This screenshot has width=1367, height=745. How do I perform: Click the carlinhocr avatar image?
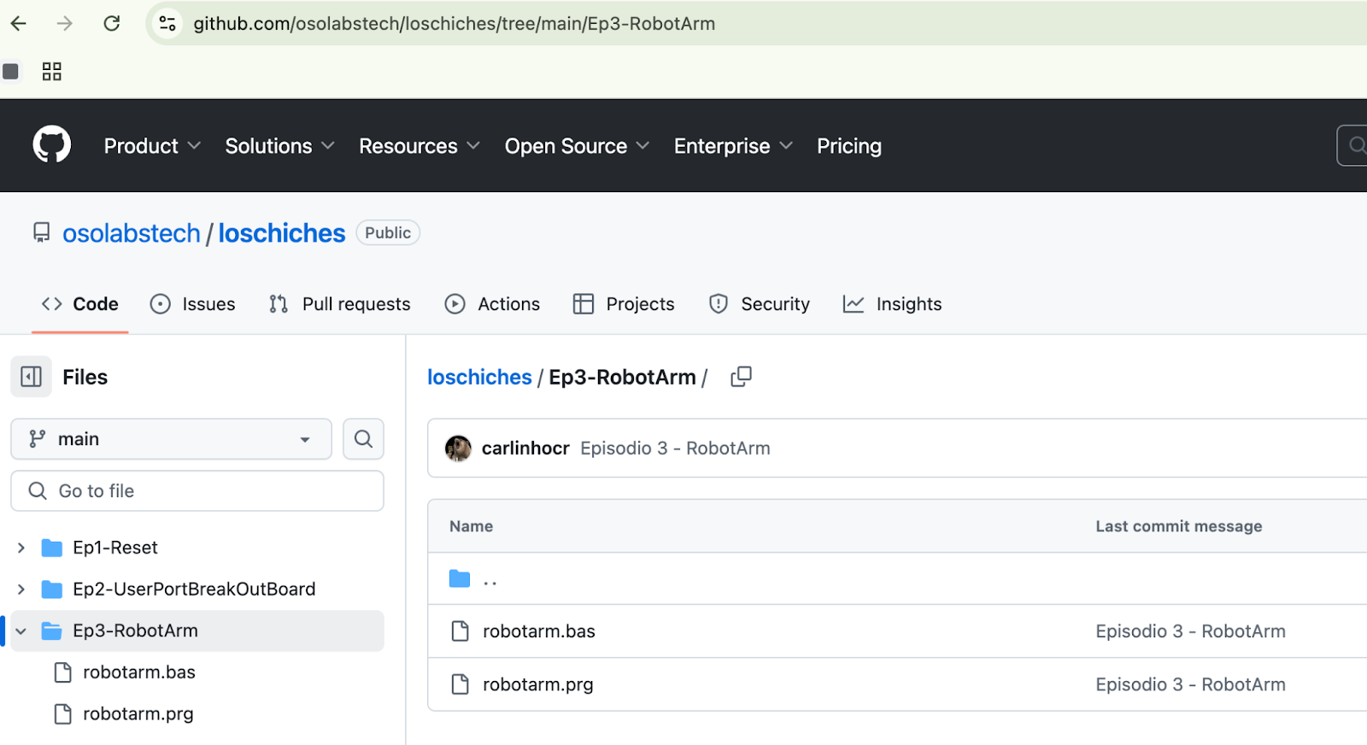click(458, 449)
